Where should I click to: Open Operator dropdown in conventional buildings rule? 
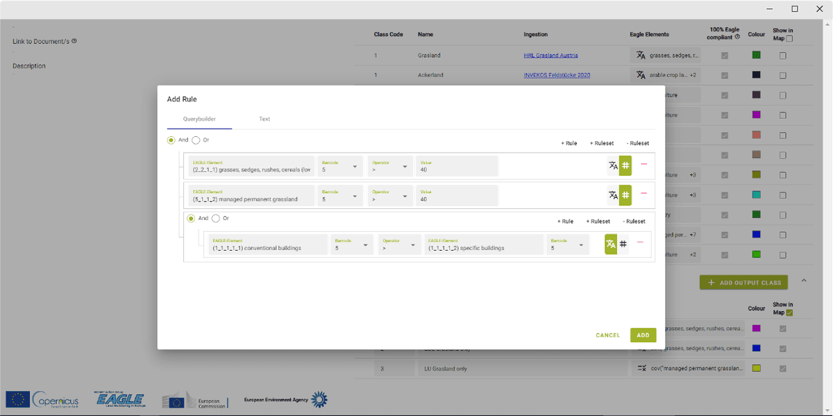399,244
